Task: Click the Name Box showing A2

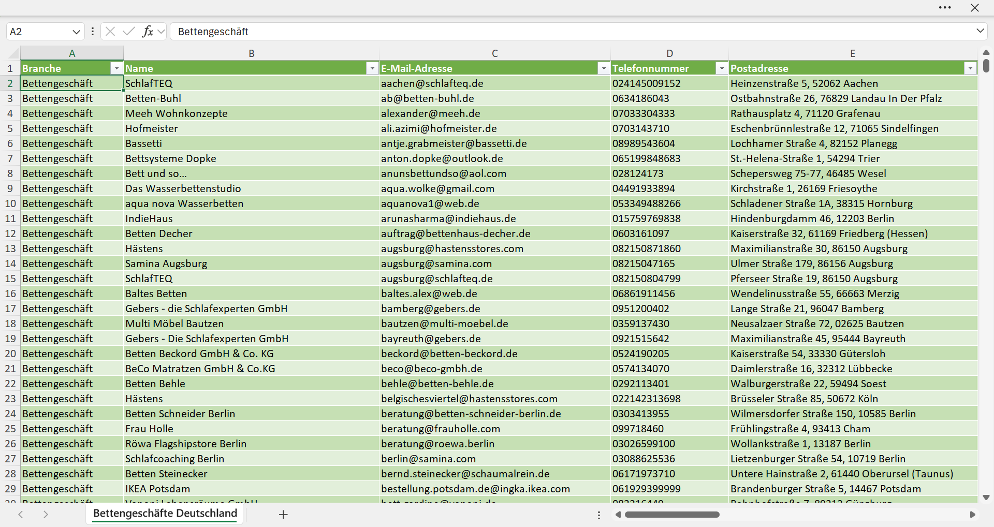Action: point(39,32)
